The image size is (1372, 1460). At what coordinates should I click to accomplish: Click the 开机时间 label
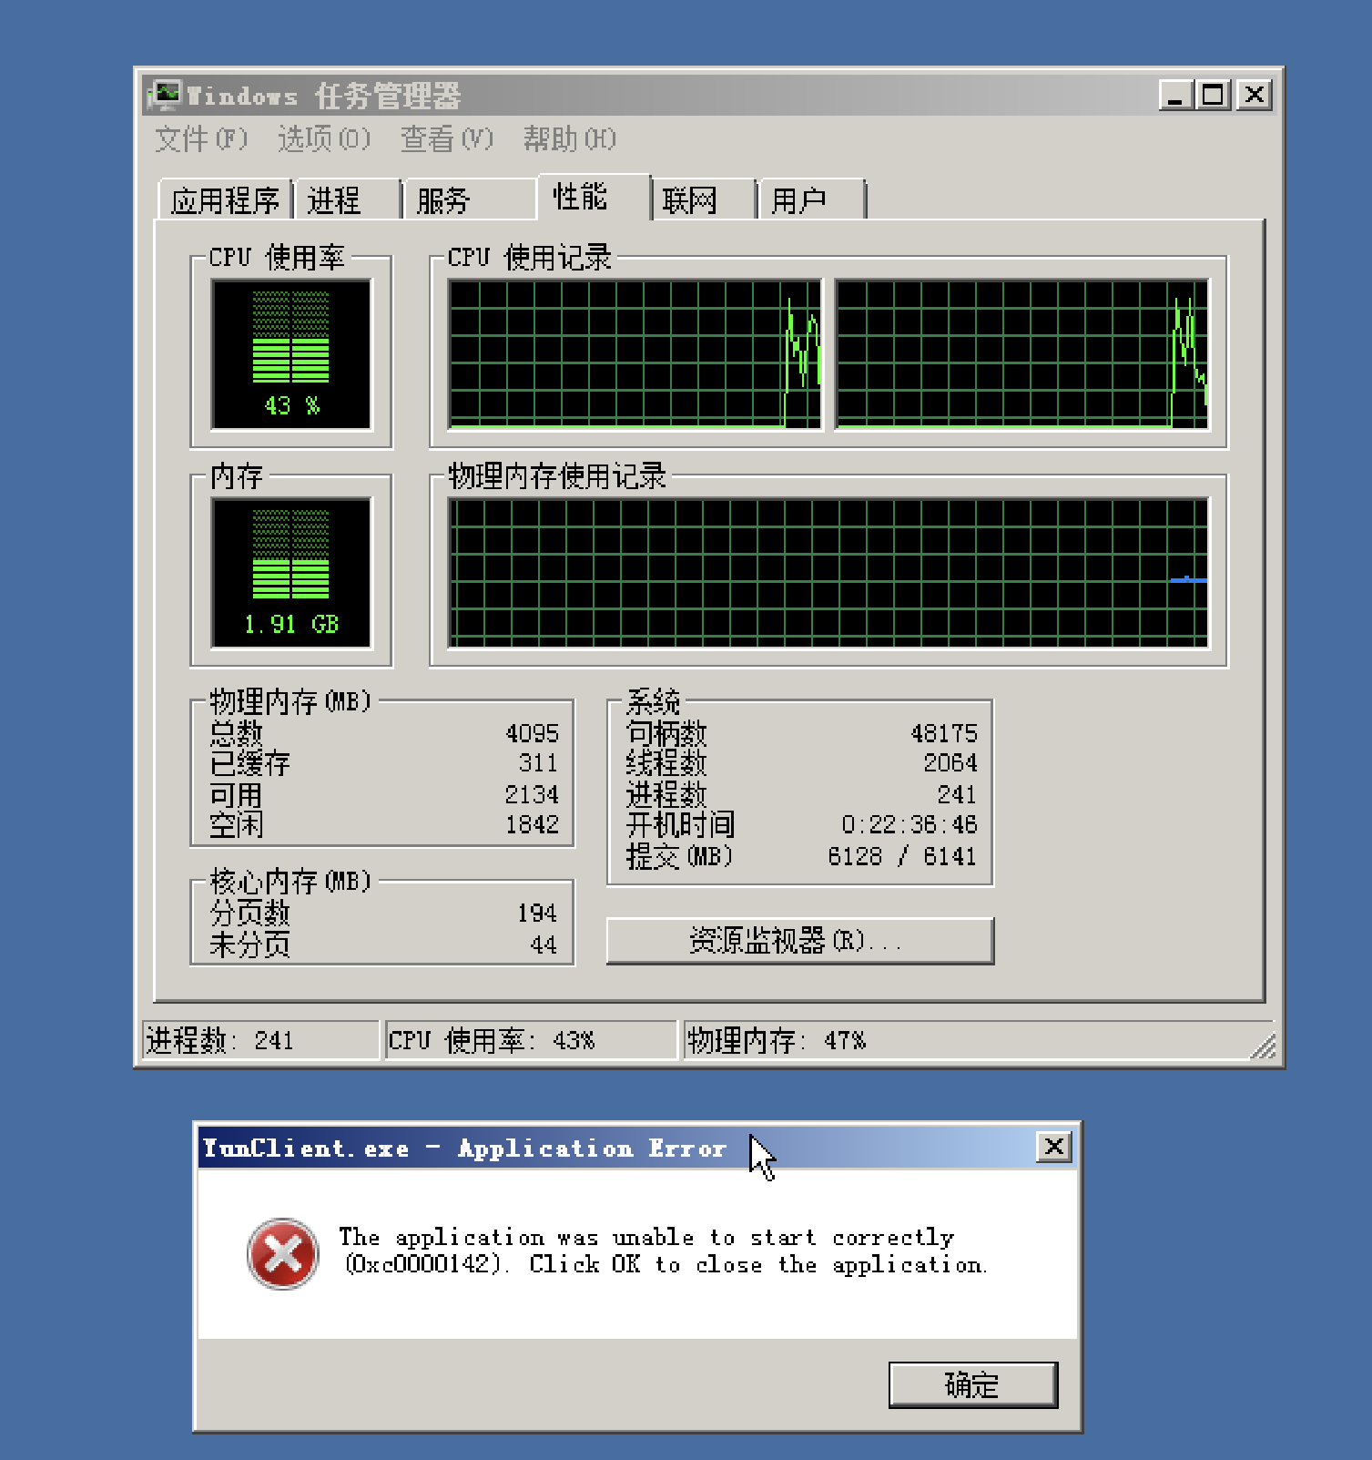coord(680,824)
